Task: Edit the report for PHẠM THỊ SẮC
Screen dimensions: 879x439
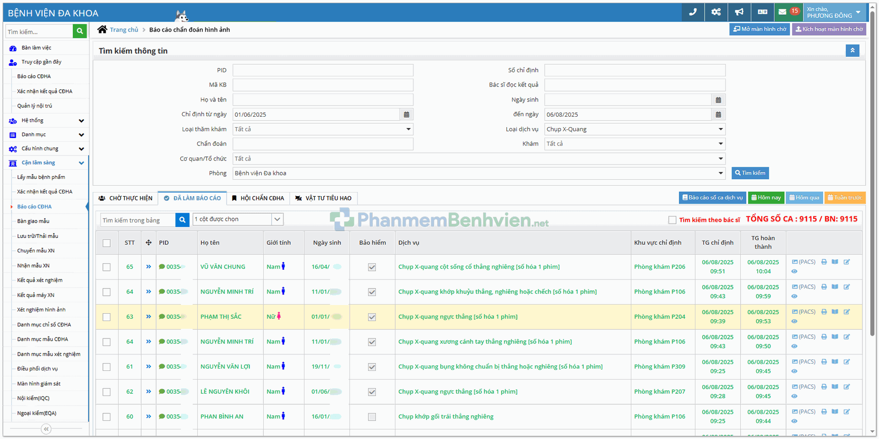Action: coord(846,312)
